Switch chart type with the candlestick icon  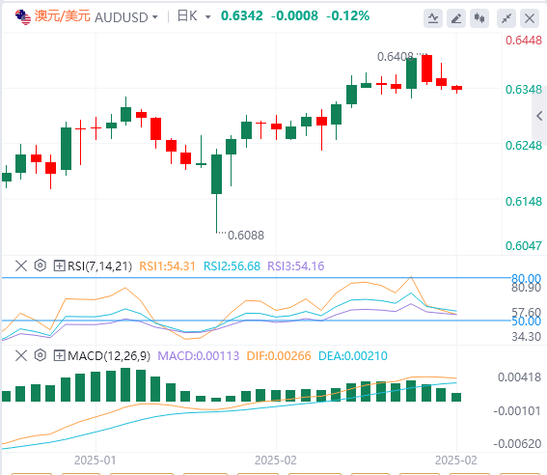[x=479, y=18]
